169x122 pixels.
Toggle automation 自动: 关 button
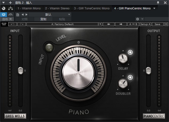click(7, 19)
